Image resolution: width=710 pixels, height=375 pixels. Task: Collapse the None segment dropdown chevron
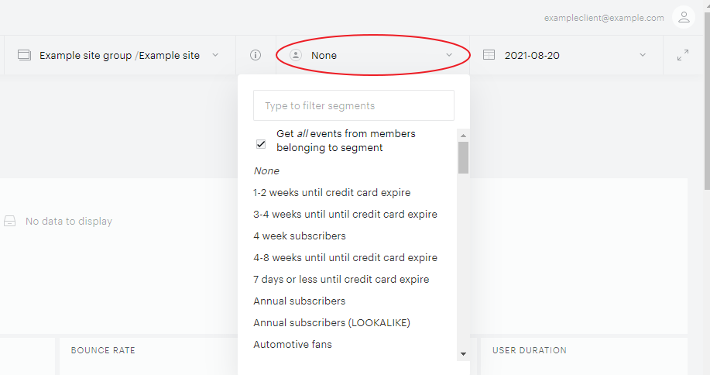point(449,55)
